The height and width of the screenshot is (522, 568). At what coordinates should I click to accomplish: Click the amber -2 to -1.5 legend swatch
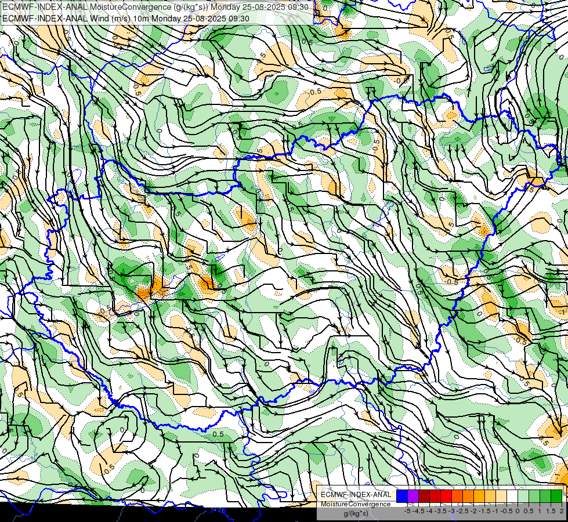479,496
